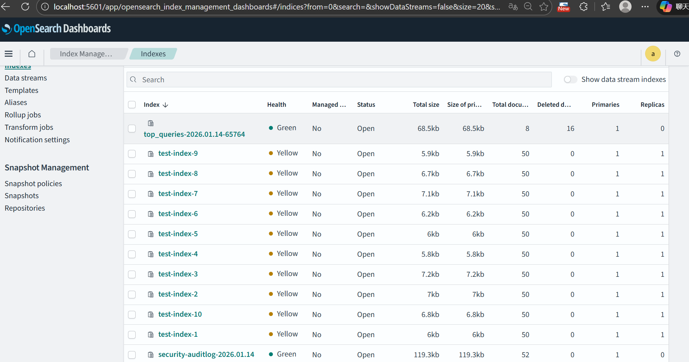The width and height of the screenshot is (689, 362).
Task: Open the test-index-1 link
Action: point(178,334)
